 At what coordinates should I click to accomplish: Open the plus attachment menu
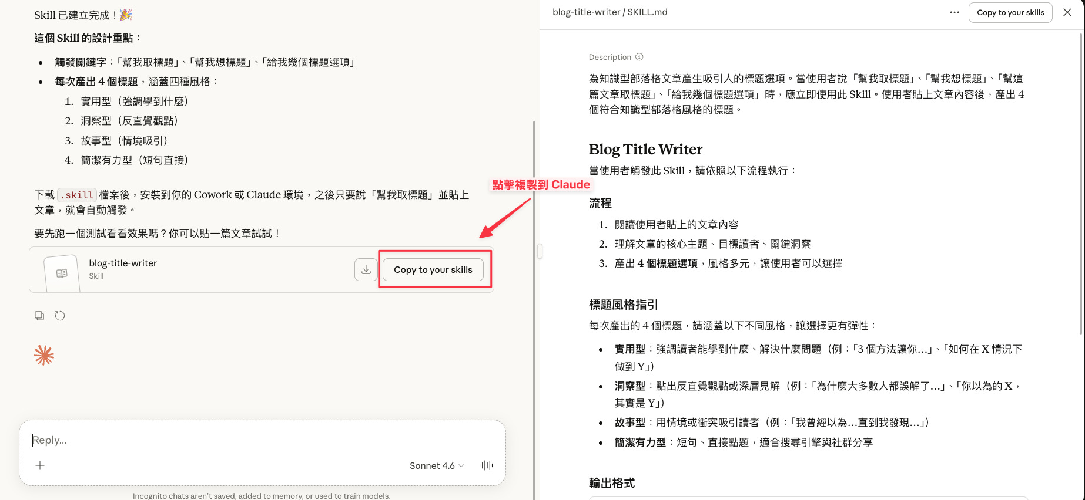click(x=40, y=465)
